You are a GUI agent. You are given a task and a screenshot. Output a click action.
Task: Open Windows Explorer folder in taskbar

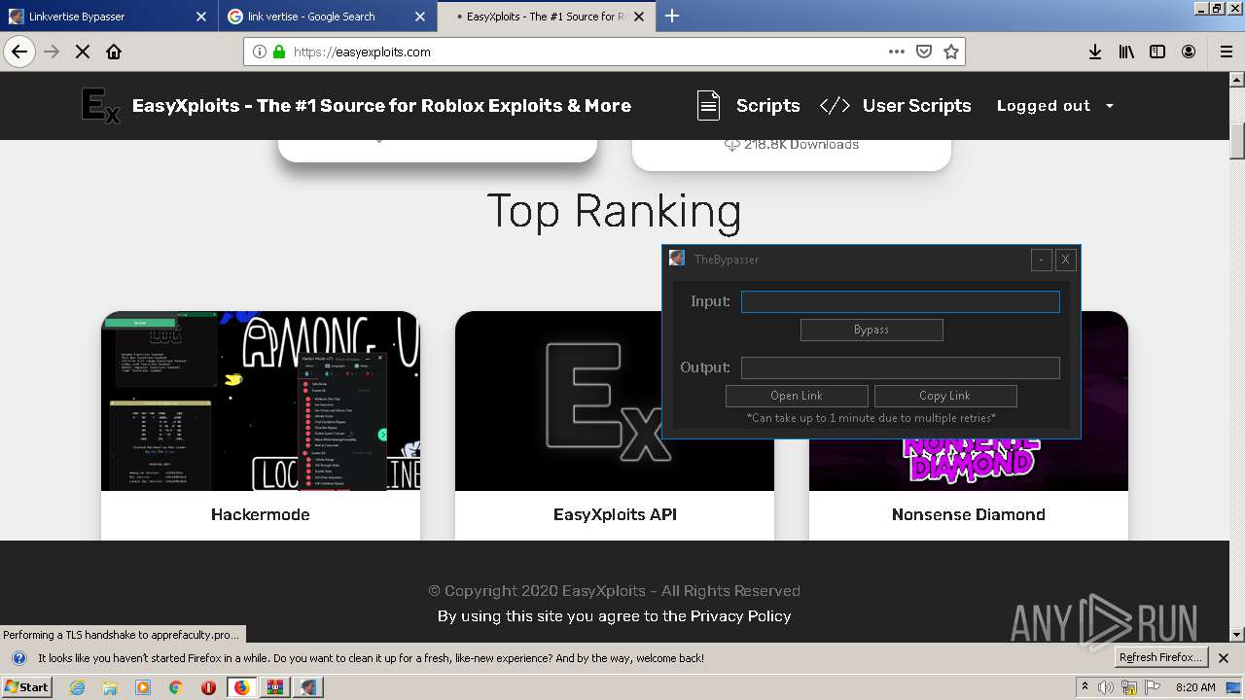[110, 687]
